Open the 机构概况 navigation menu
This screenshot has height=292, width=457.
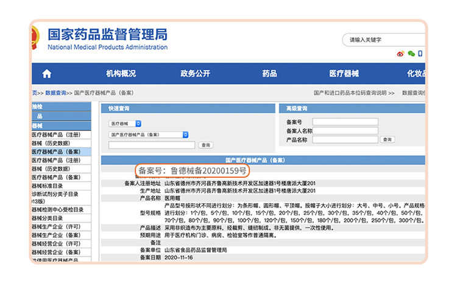tap(121, 74)
